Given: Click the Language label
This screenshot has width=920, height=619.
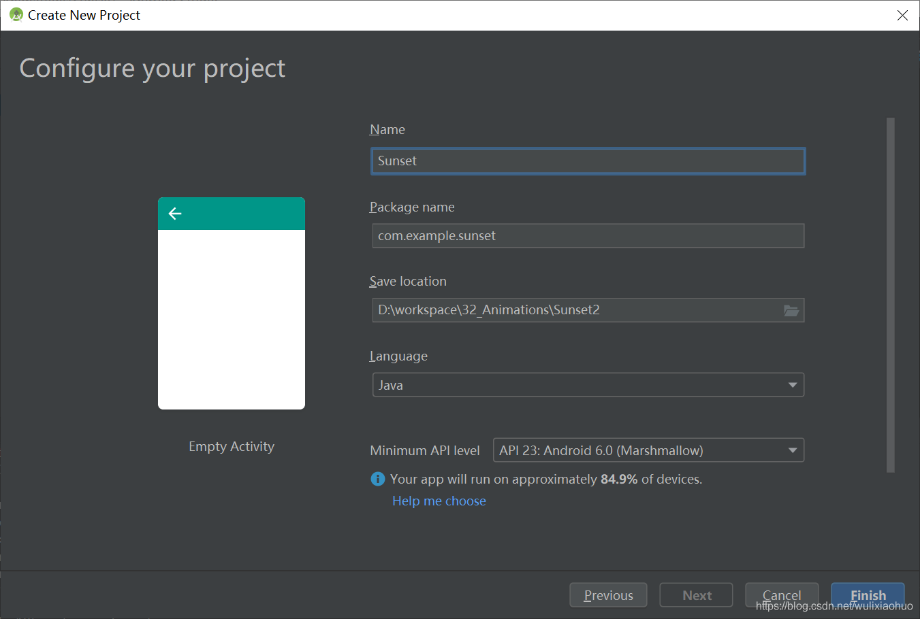Looking at the screenshot, I should (x=398, y=356).
